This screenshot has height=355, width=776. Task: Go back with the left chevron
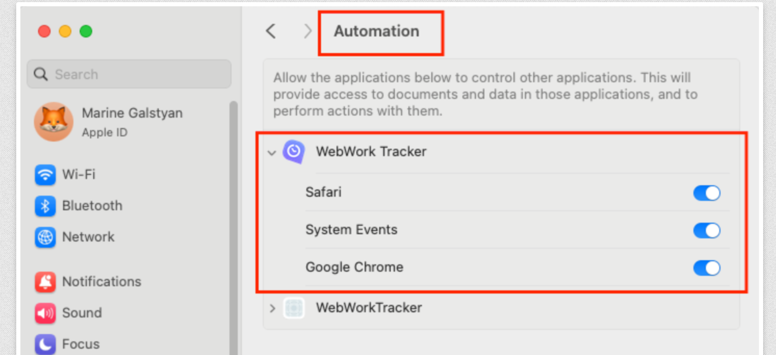[271, 31]
